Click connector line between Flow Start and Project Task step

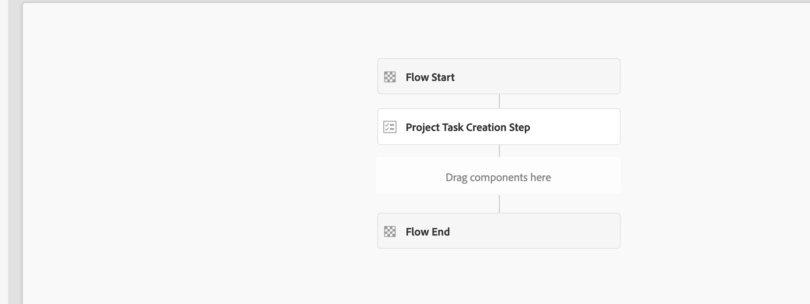point(499,101)
